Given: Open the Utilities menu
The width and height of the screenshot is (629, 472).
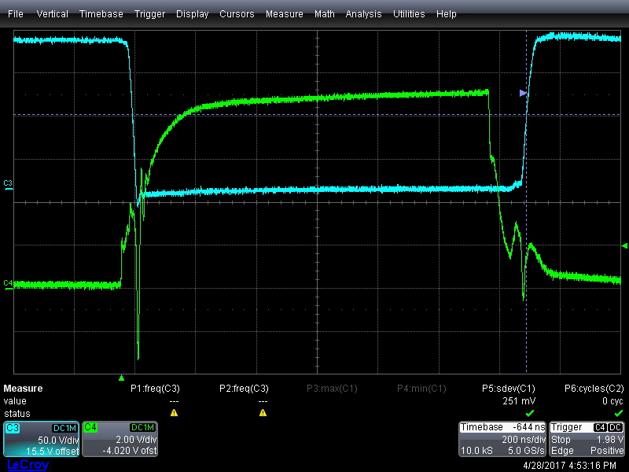Looking at the screenshot, I should pos(409,14).
